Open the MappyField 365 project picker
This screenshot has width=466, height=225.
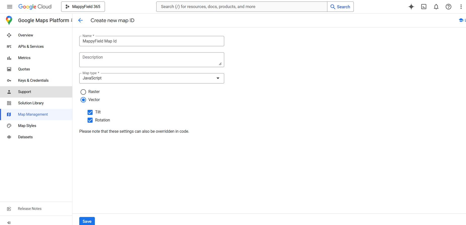(x=83, y=7)
